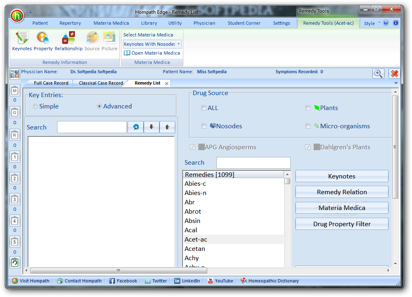
Task: Click the M clipboard sidebar icon
Action: pyautogui.click(x=15, y=91)
